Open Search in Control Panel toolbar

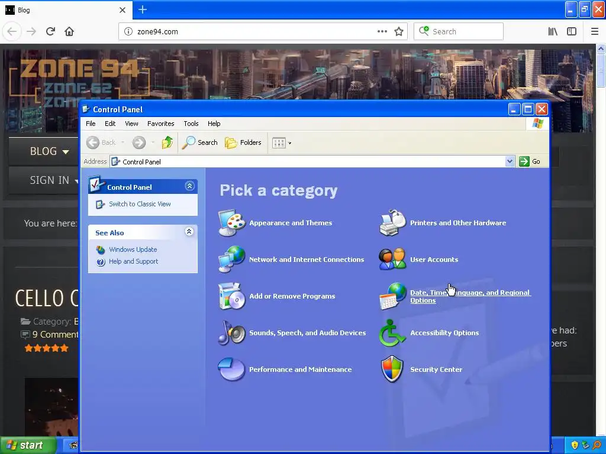click(x=199, y=142)
